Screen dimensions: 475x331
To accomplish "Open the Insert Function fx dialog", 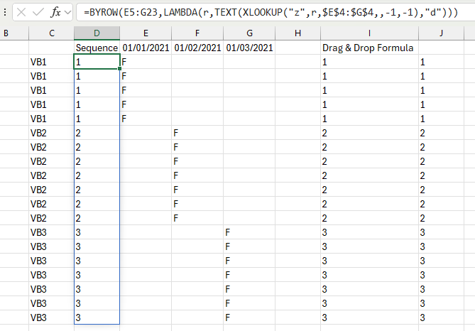I will [56, 12].
